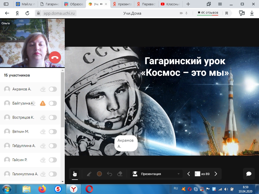Toggle switch for Вострецов К.

click(53, 117)
